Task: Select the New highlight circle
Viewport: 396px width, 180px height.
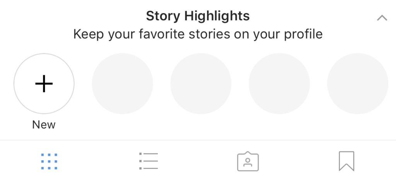Action: (44, 84)
